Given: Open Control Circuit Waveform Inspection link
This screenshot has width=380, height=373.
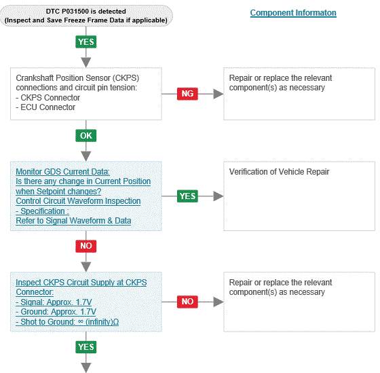Looking at the screenshot, I should pos(78,201).
